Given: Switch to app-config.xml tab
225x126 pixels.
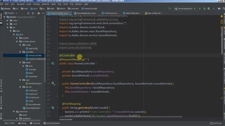Looking at the screenshot, I should tap(154, 13).
